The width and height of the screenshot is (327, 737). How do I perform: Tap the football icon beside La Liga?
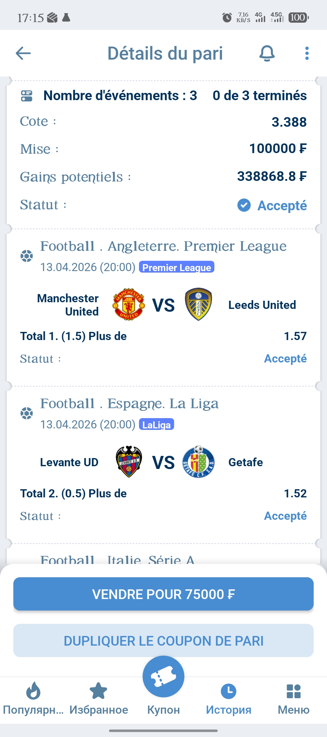click(27, 413)
